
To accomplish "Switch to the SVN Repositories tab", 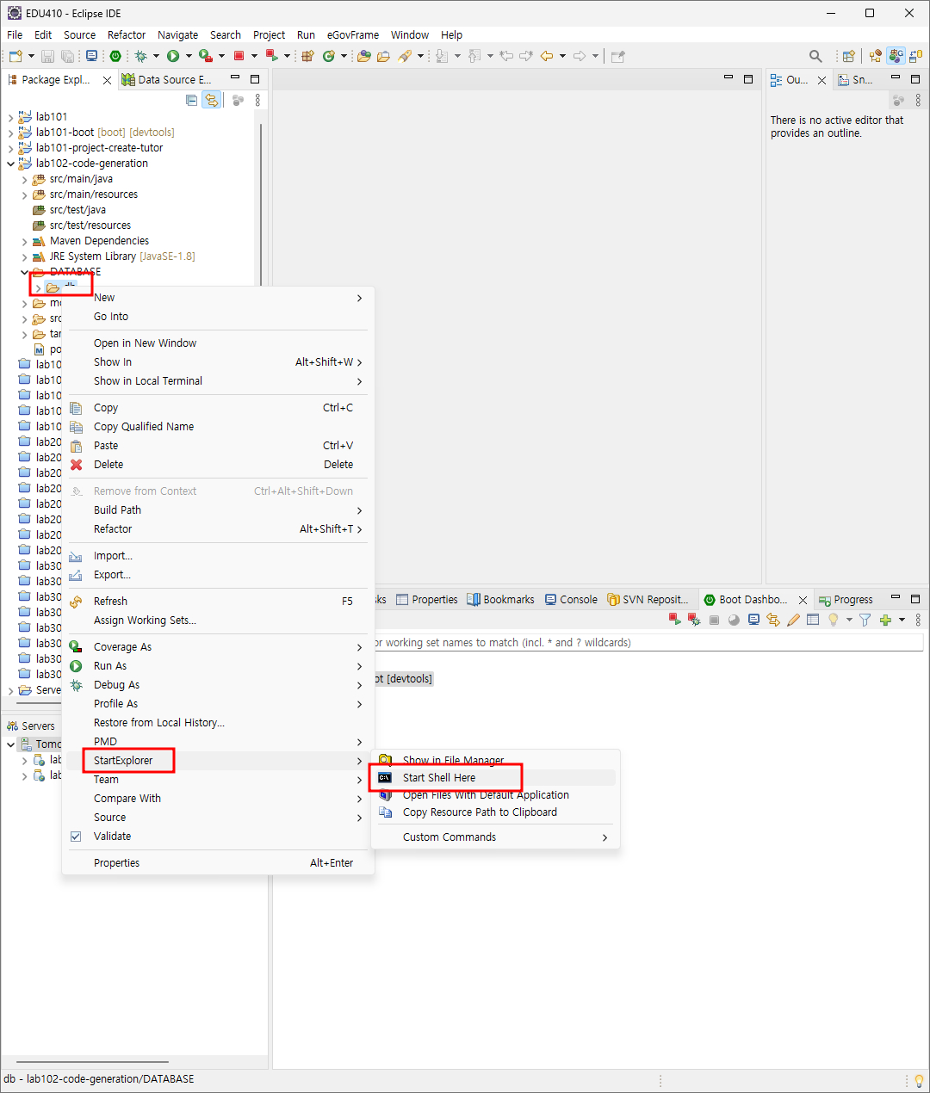I will click(x=648, y=600).
